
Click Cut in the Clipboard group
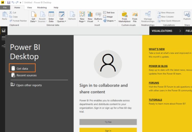tap(13, 12)
